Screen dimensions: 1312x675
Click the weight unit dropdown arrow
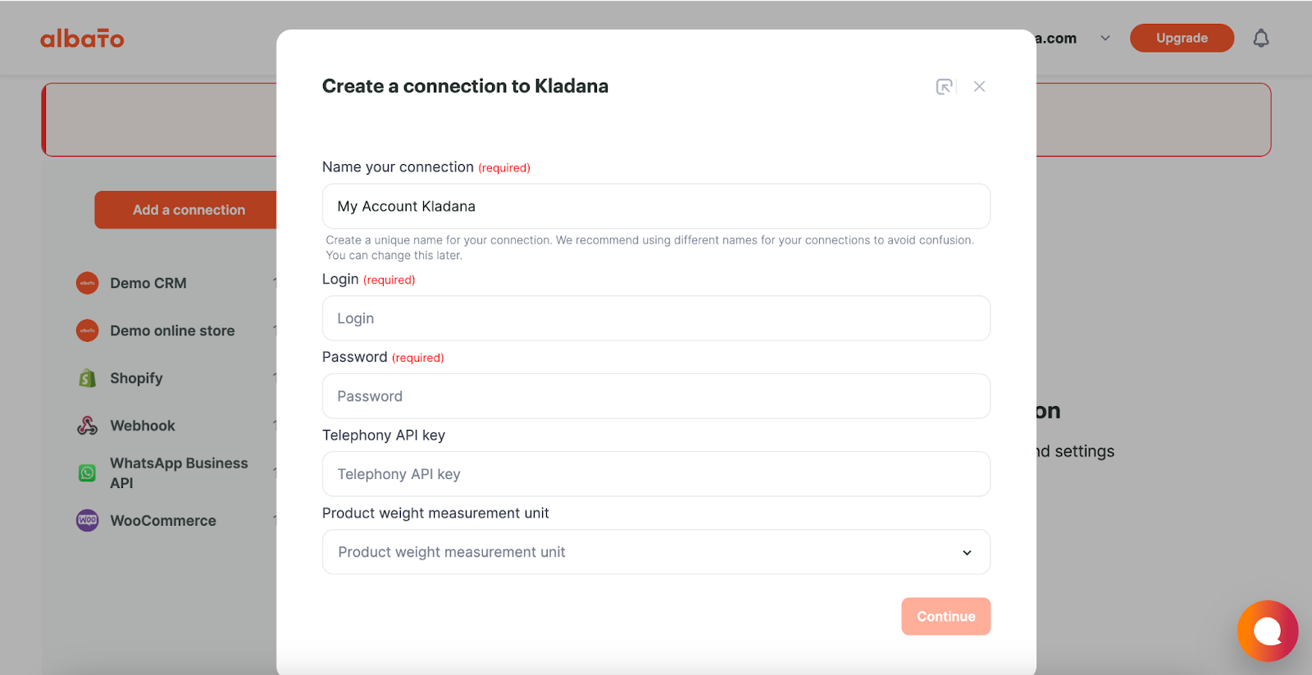(x=967, y=553)
